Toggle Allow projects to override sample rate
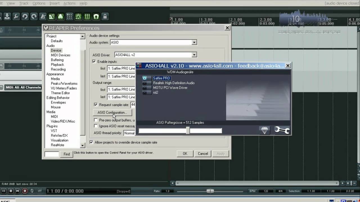The width and height of the screenshot is (360, 202). click(x=91, y=142)
